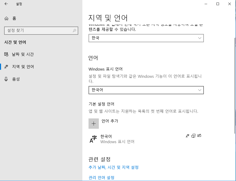This screenshot has height=181, width=236.
Task: Close the settings window
Action: pyautogui.click(x=230, y=4)
